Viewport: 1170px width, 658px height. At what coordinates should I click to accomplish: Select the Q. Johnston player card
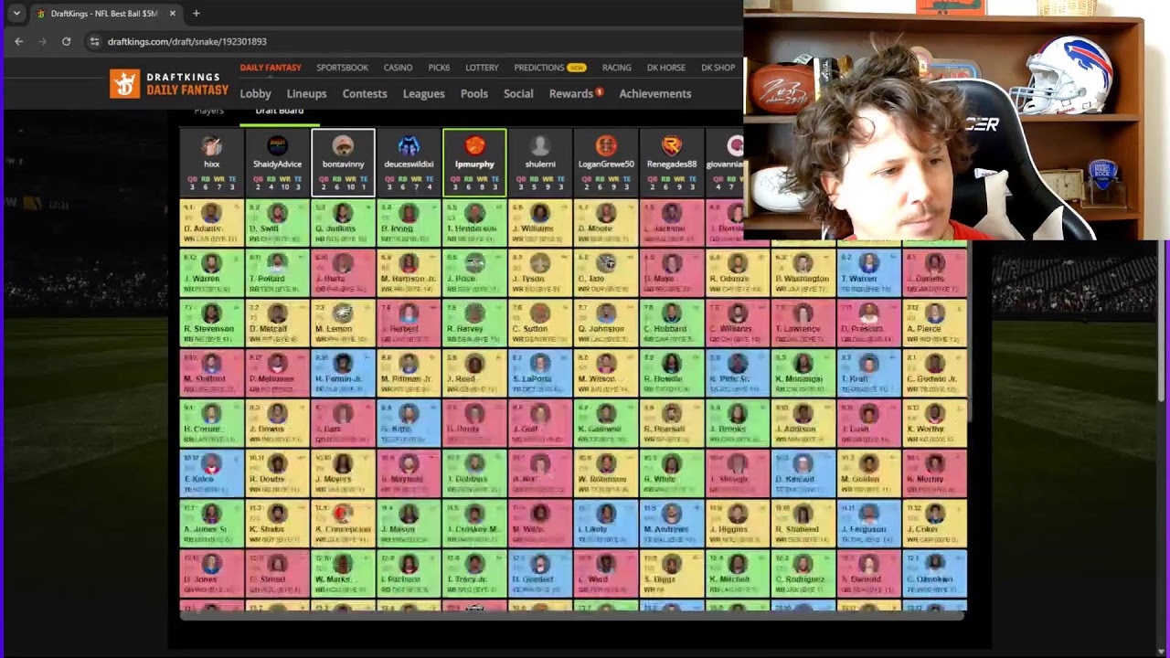606,324
